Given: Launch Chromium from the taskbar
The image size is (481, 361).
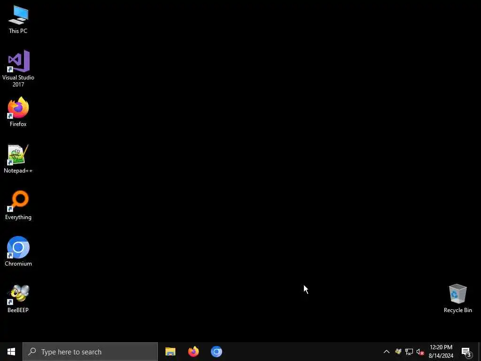Looking at the screenshot, I should (x=216, y=352).
